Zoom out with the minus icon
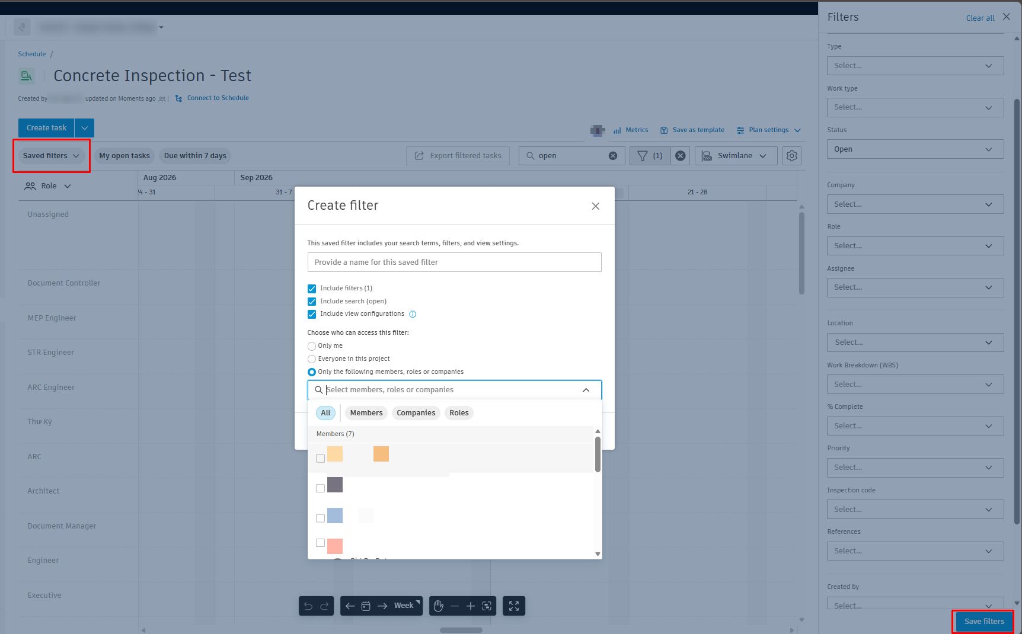Screen dimensions: 1022x634 tap(455, 606)
